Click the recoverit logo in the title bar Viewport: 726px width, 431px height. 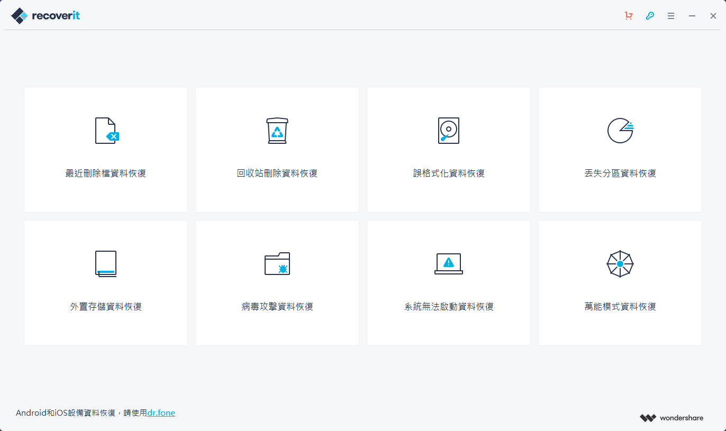(45, 15)
